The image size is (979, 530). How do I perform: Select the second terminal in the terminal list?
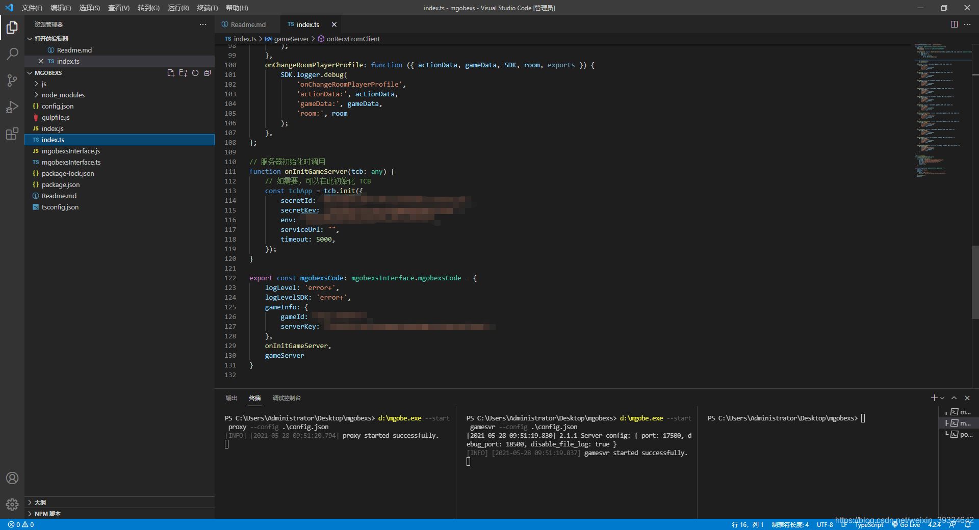959,423
